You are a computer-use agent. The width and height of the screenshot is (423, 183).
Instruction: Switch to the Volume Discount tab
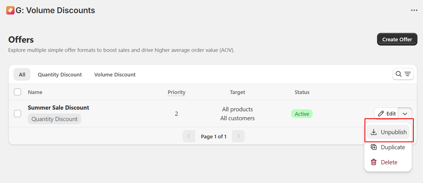tap(115, 74)
